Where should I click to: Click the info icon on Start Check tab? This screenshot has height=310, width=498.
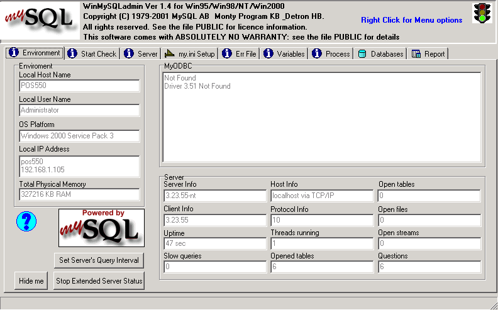click(73, 54)
